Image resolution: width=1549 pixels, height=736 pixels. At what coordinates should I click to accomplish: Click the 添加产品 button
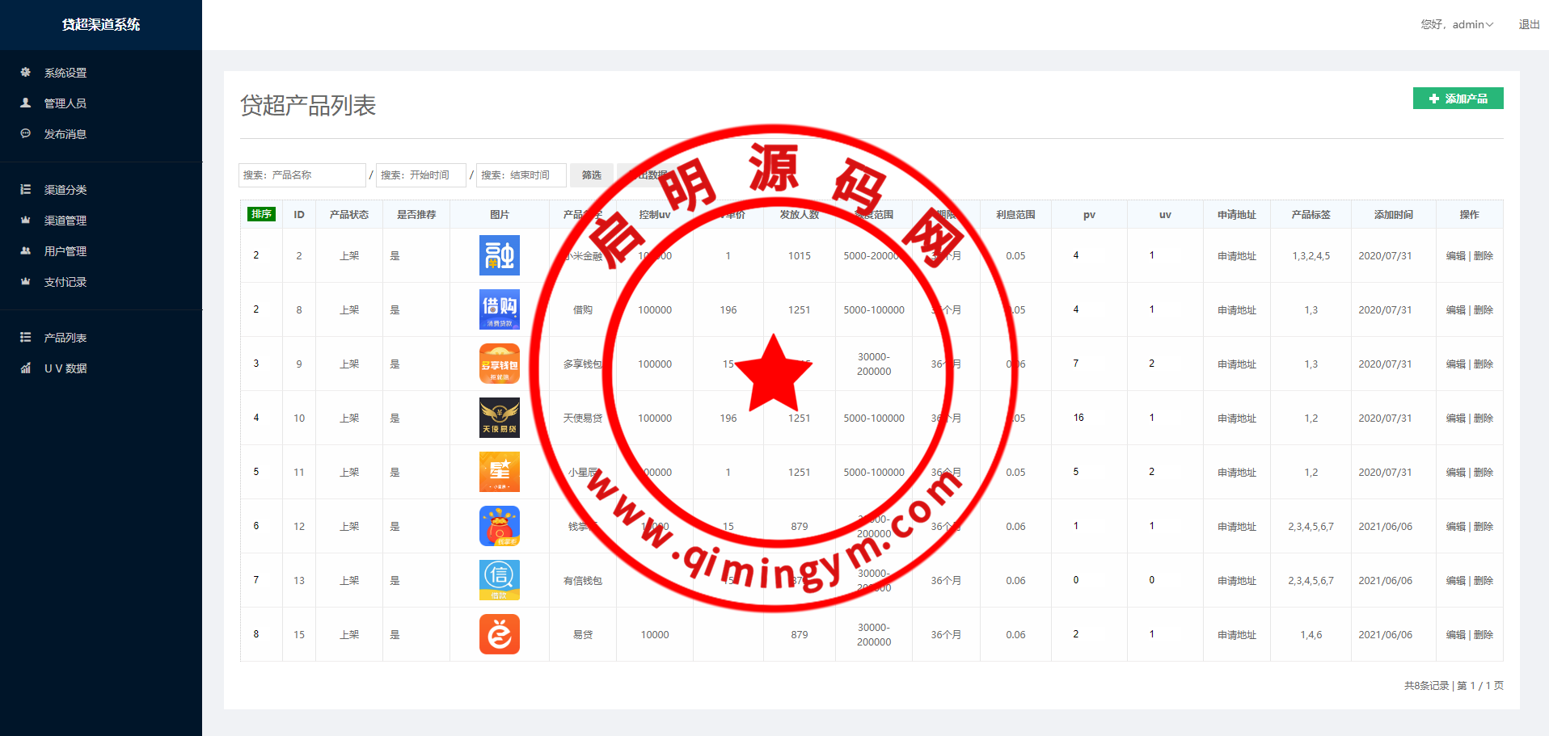pos(1458,99)
